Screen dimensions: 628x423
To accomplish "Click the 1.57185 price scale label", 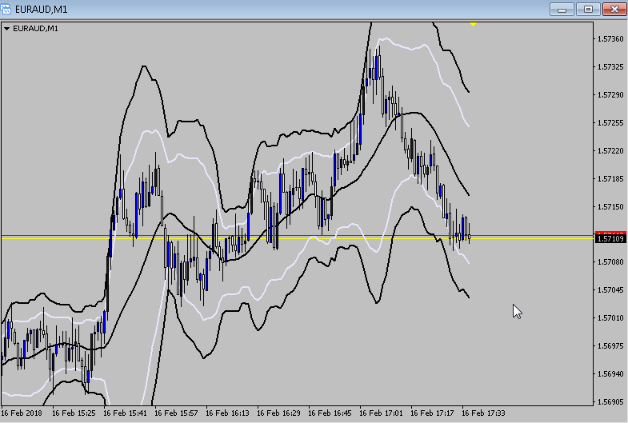I will coord(610,179).
